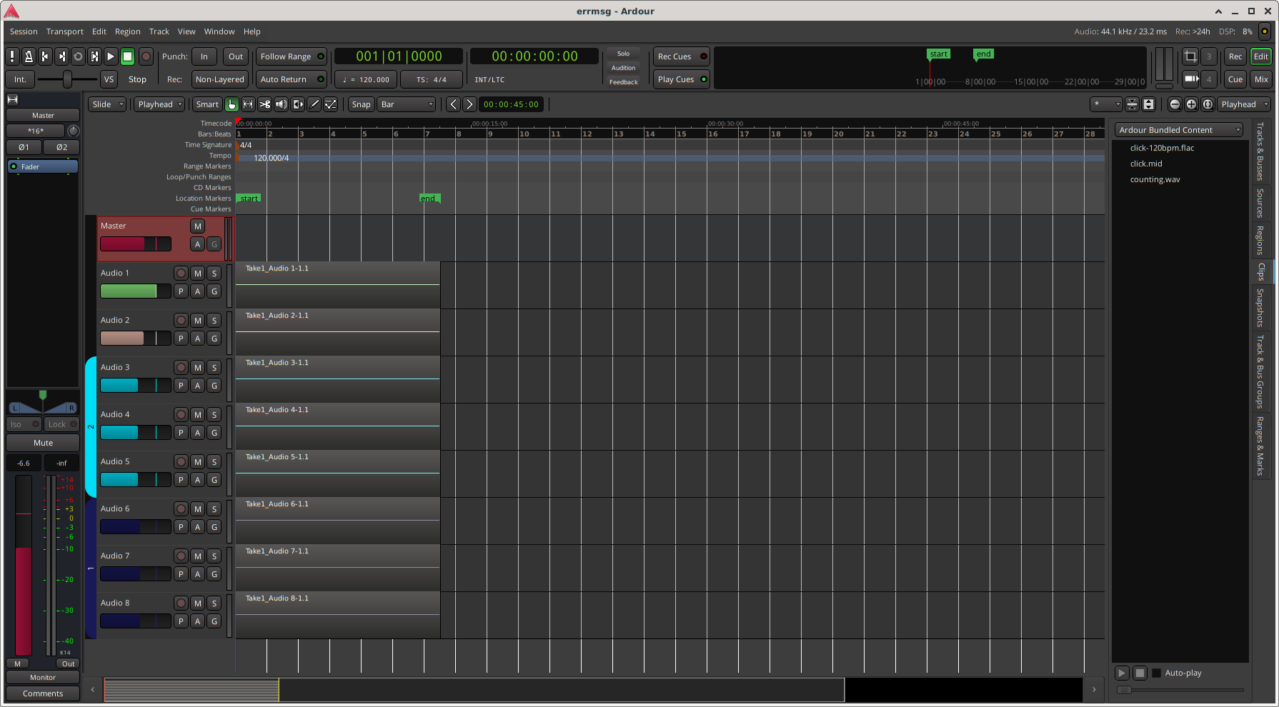Click the zoom out magnifier icon
Image resolution: width=1279 pixels, height=707 pixels.
(x=1175, y=104)
